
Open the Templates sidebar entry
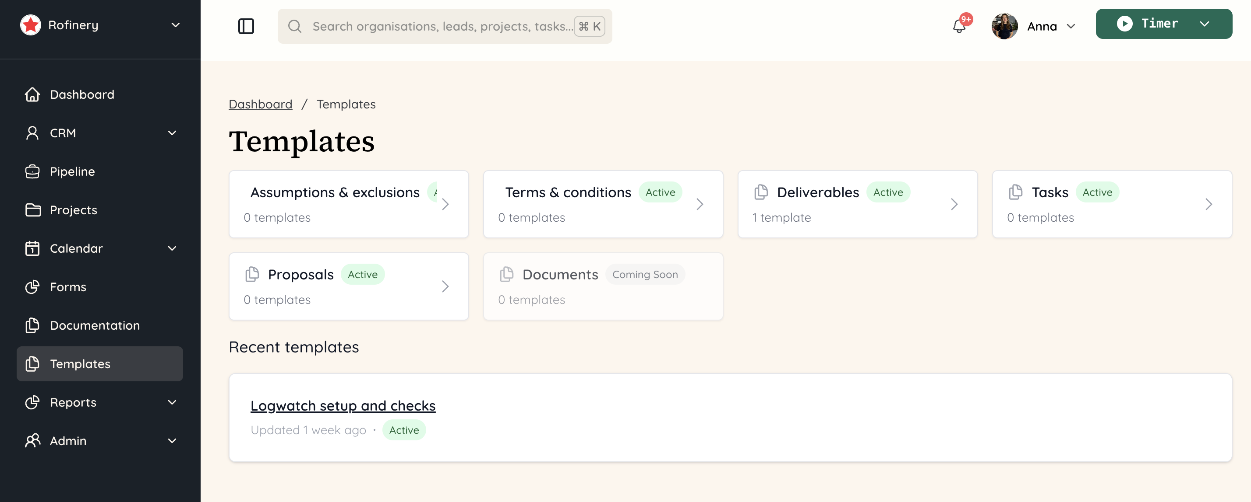point(80,364)
